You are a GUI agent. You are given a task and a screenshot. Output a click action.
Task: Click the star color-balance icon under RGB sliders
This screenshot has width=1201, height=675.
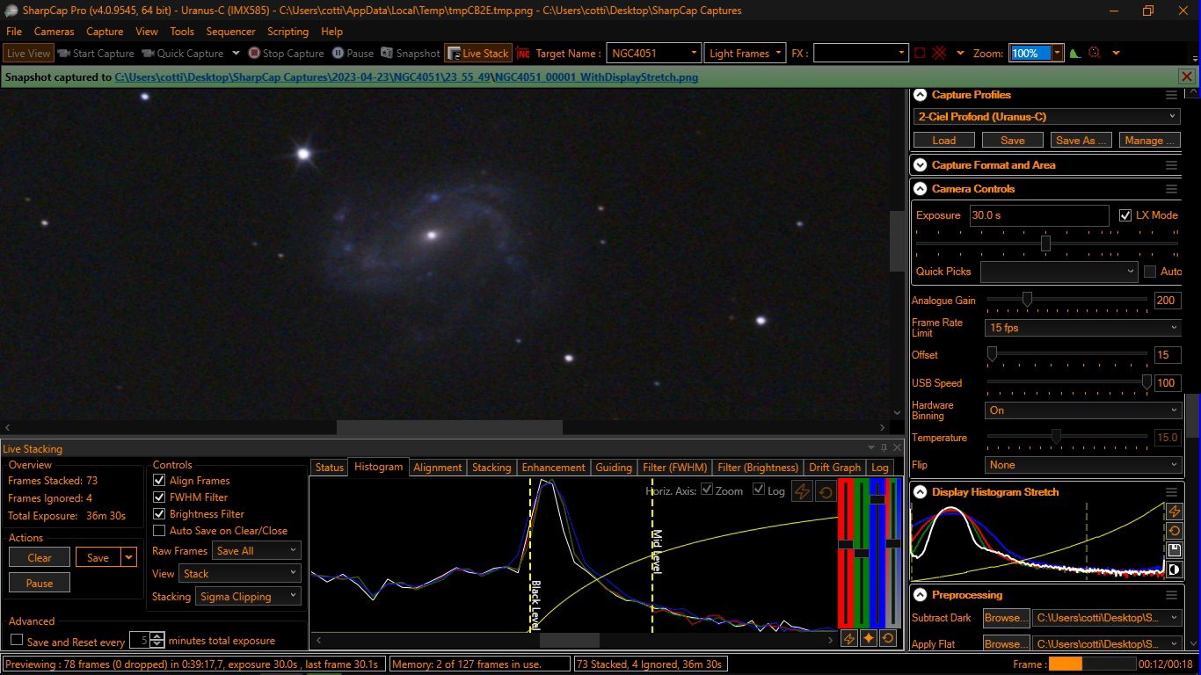[869, 639]
